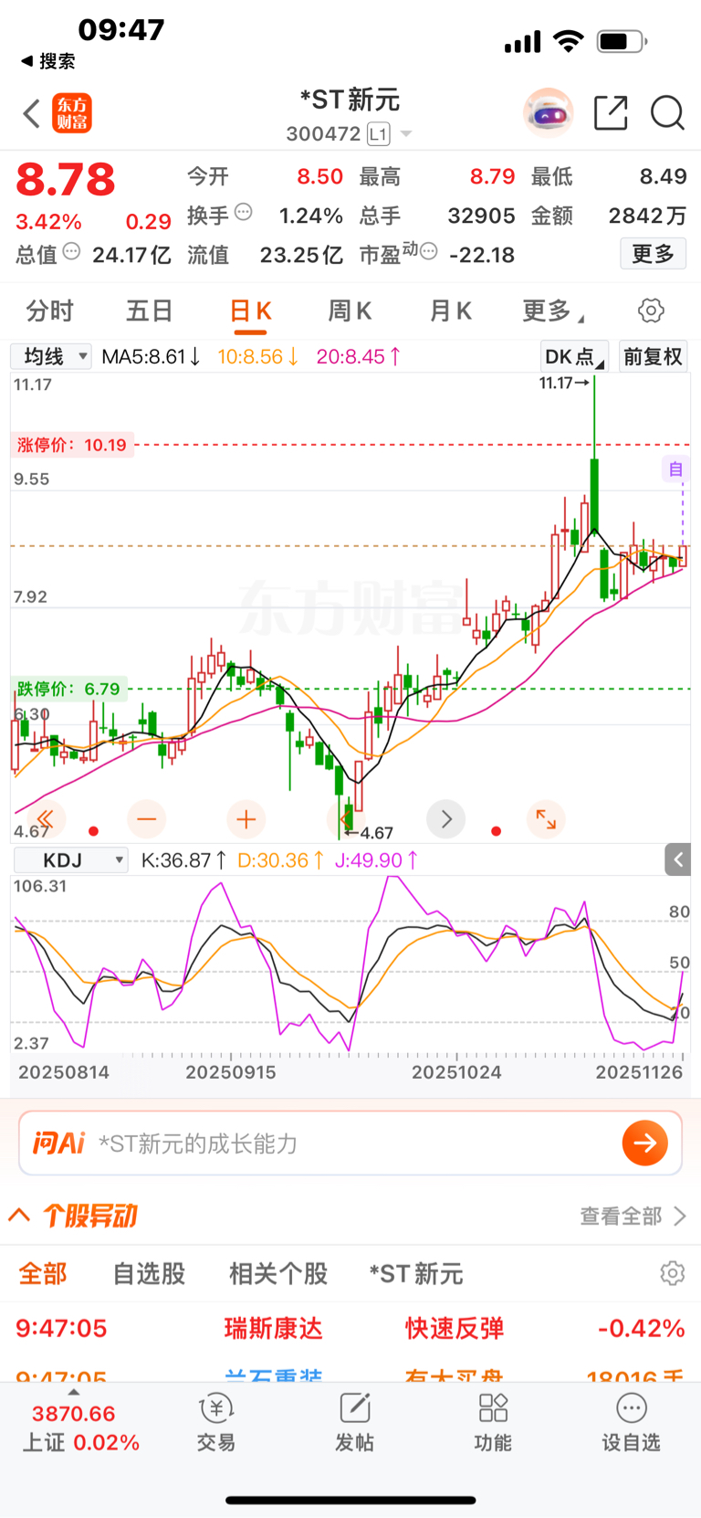Tap the 上证 3870.66 index ticker

coord(80,1428)
